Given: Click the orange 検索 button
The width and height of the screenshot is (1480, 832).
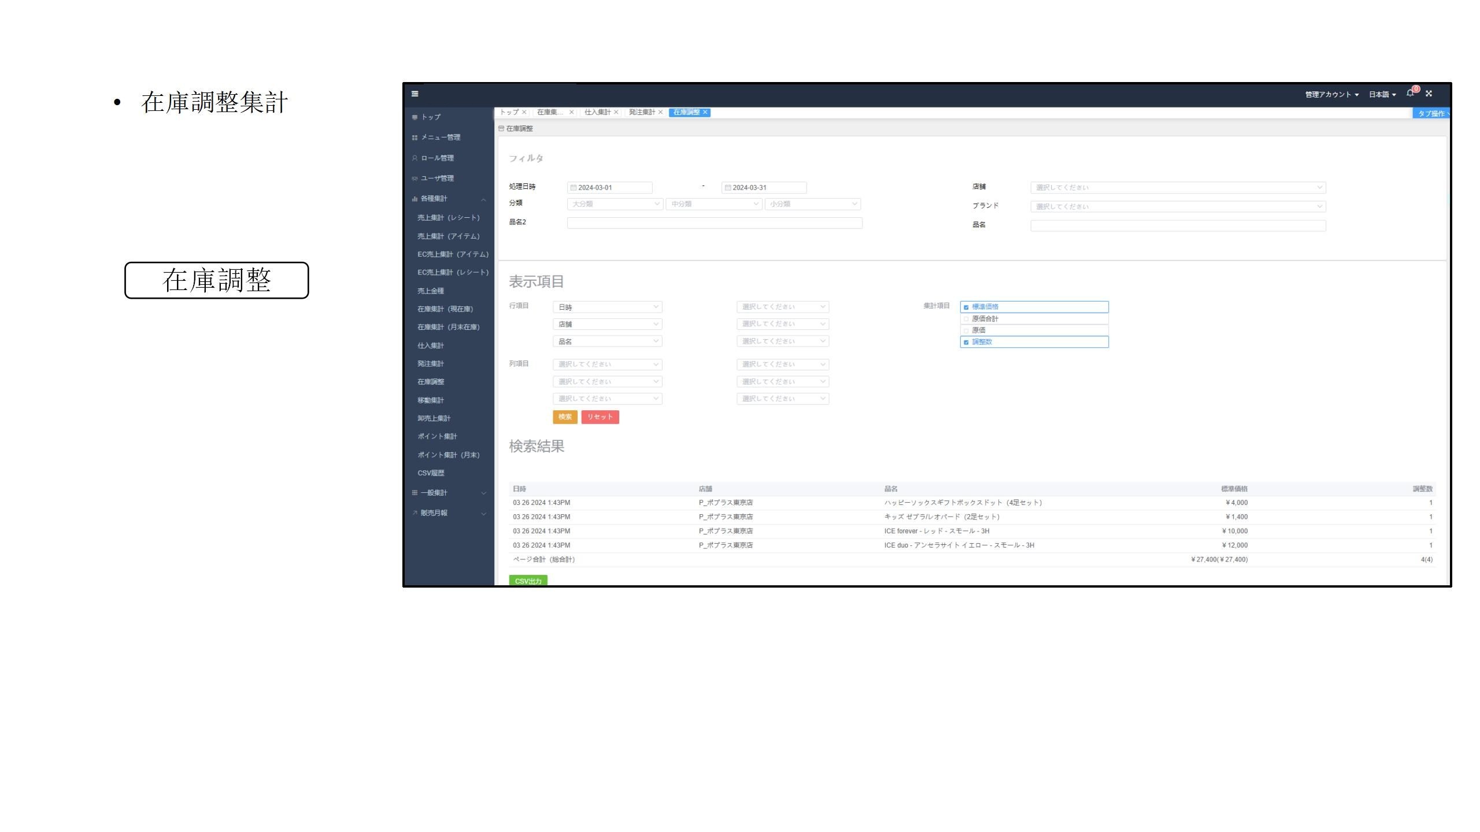Looking at the screenshot, I should click(x=565, y=417).
